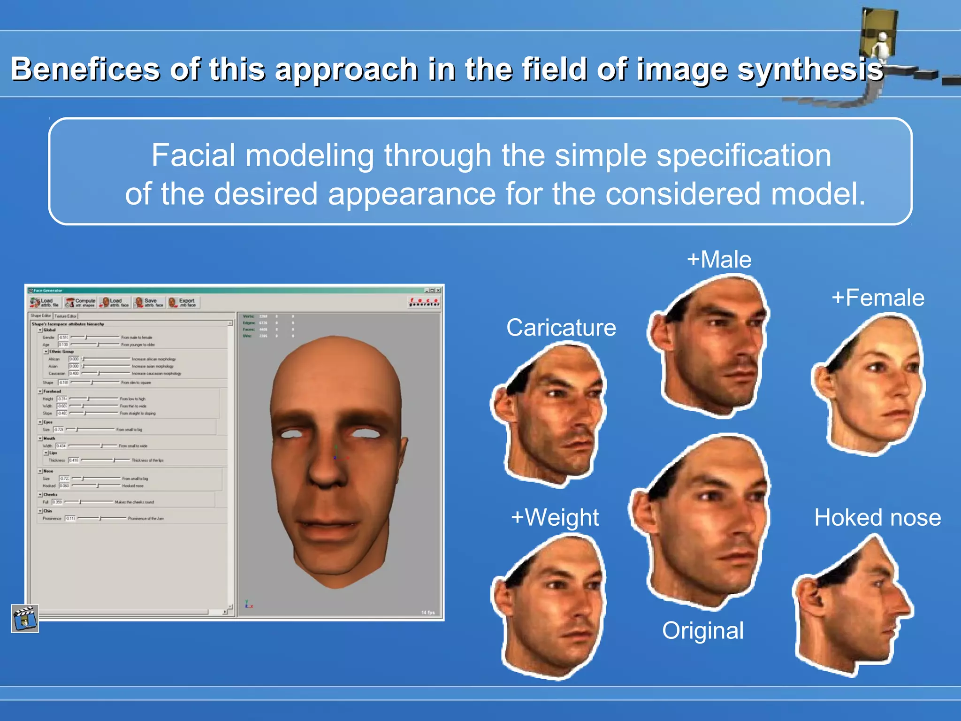Click the Caucasian value input field

[74, 373]
